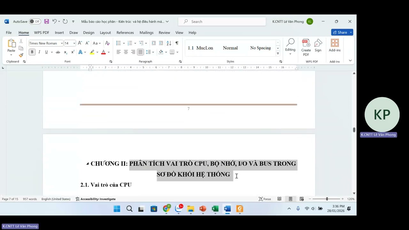Screen dimensions: 409x230
Task: Click the bullets list icon
Action: (x=119, y=43)
